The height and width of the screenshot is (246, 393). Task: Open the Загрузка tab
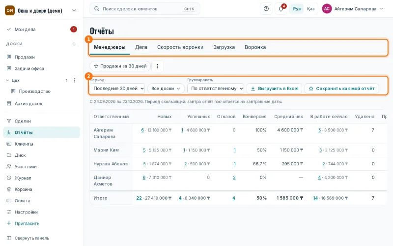224,47
